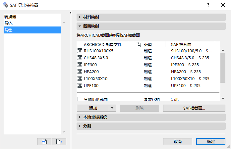
Task: Click the 参数化的 type cell
Action: pos(152,99)
